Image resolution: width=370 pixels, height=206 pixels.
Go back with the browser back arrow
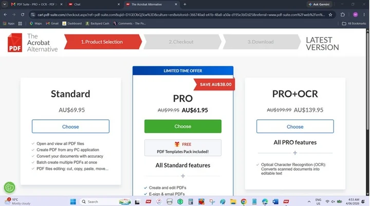pos(5,14)
